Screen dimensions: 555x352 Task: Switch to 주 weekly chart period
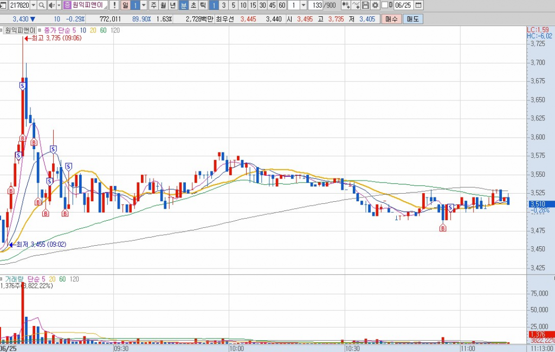click(x=154, y=5)
